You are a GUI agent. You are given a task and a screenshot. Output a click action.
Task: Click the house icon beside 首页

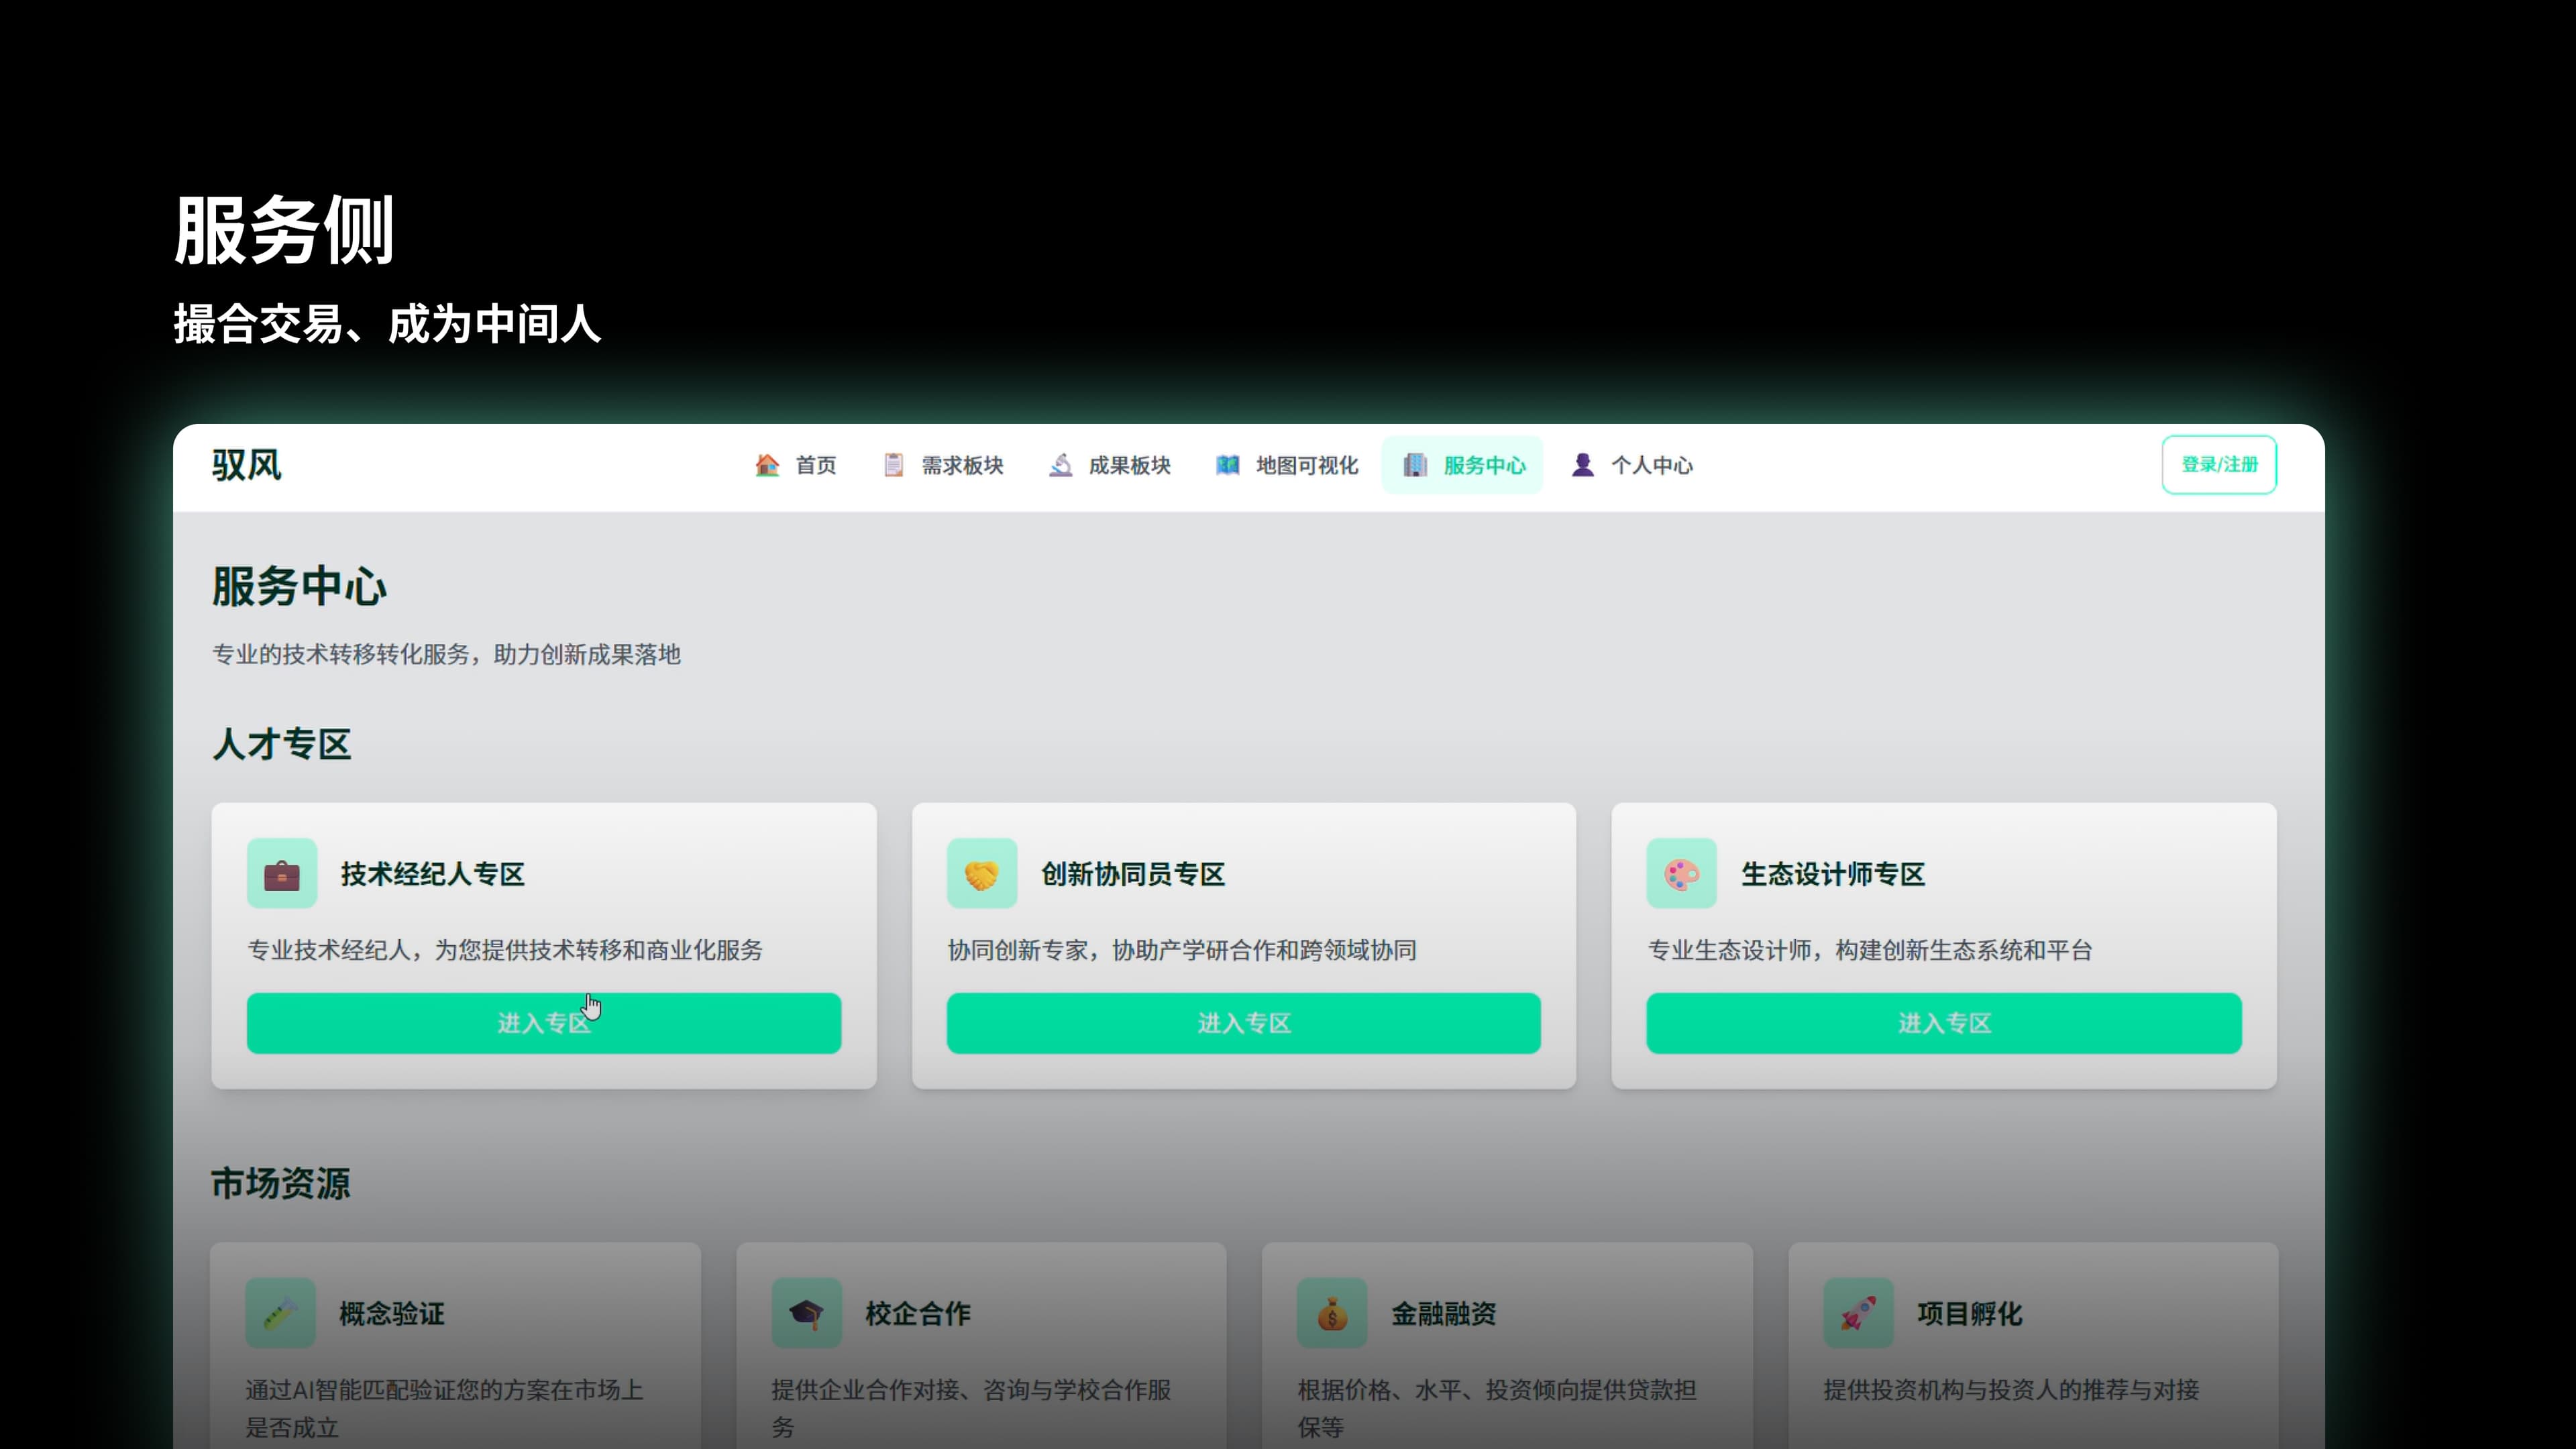click(767, 465)
